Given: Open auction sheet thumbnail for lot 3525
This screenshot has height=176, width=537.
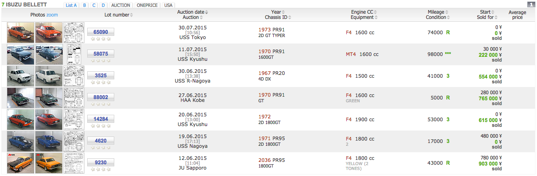Looking at the screenshot, I should coord(74,76).
